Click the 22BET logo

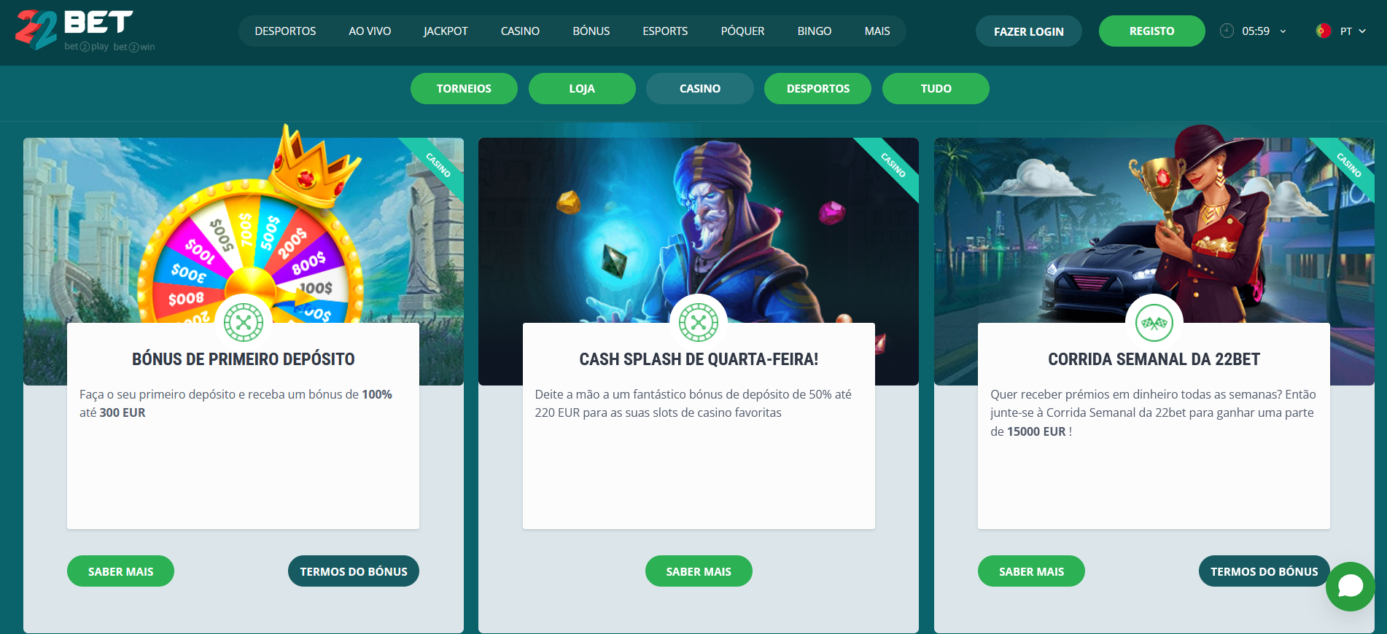click(x=85, y=31)
